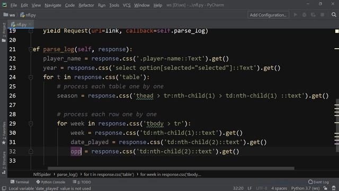Open the Tools menu
The width and height of the screenshot is (339, 191).
[114, 5]
